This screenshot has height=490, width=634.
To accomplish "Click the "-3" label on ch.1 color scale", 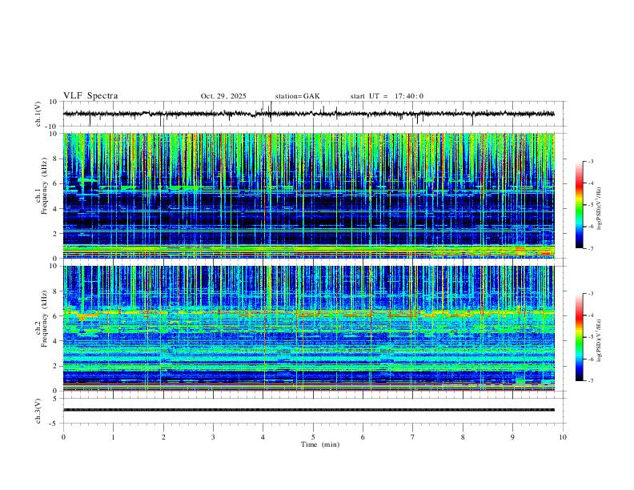I will tap(591, 161).
